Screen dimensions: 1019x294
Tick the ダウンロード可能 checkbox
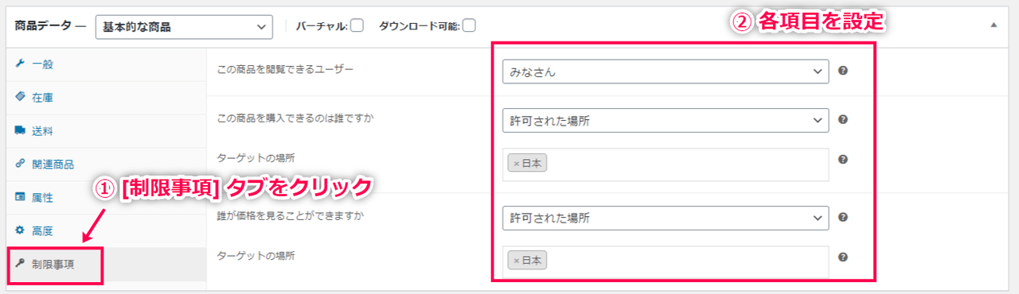[x=469, y=25]
